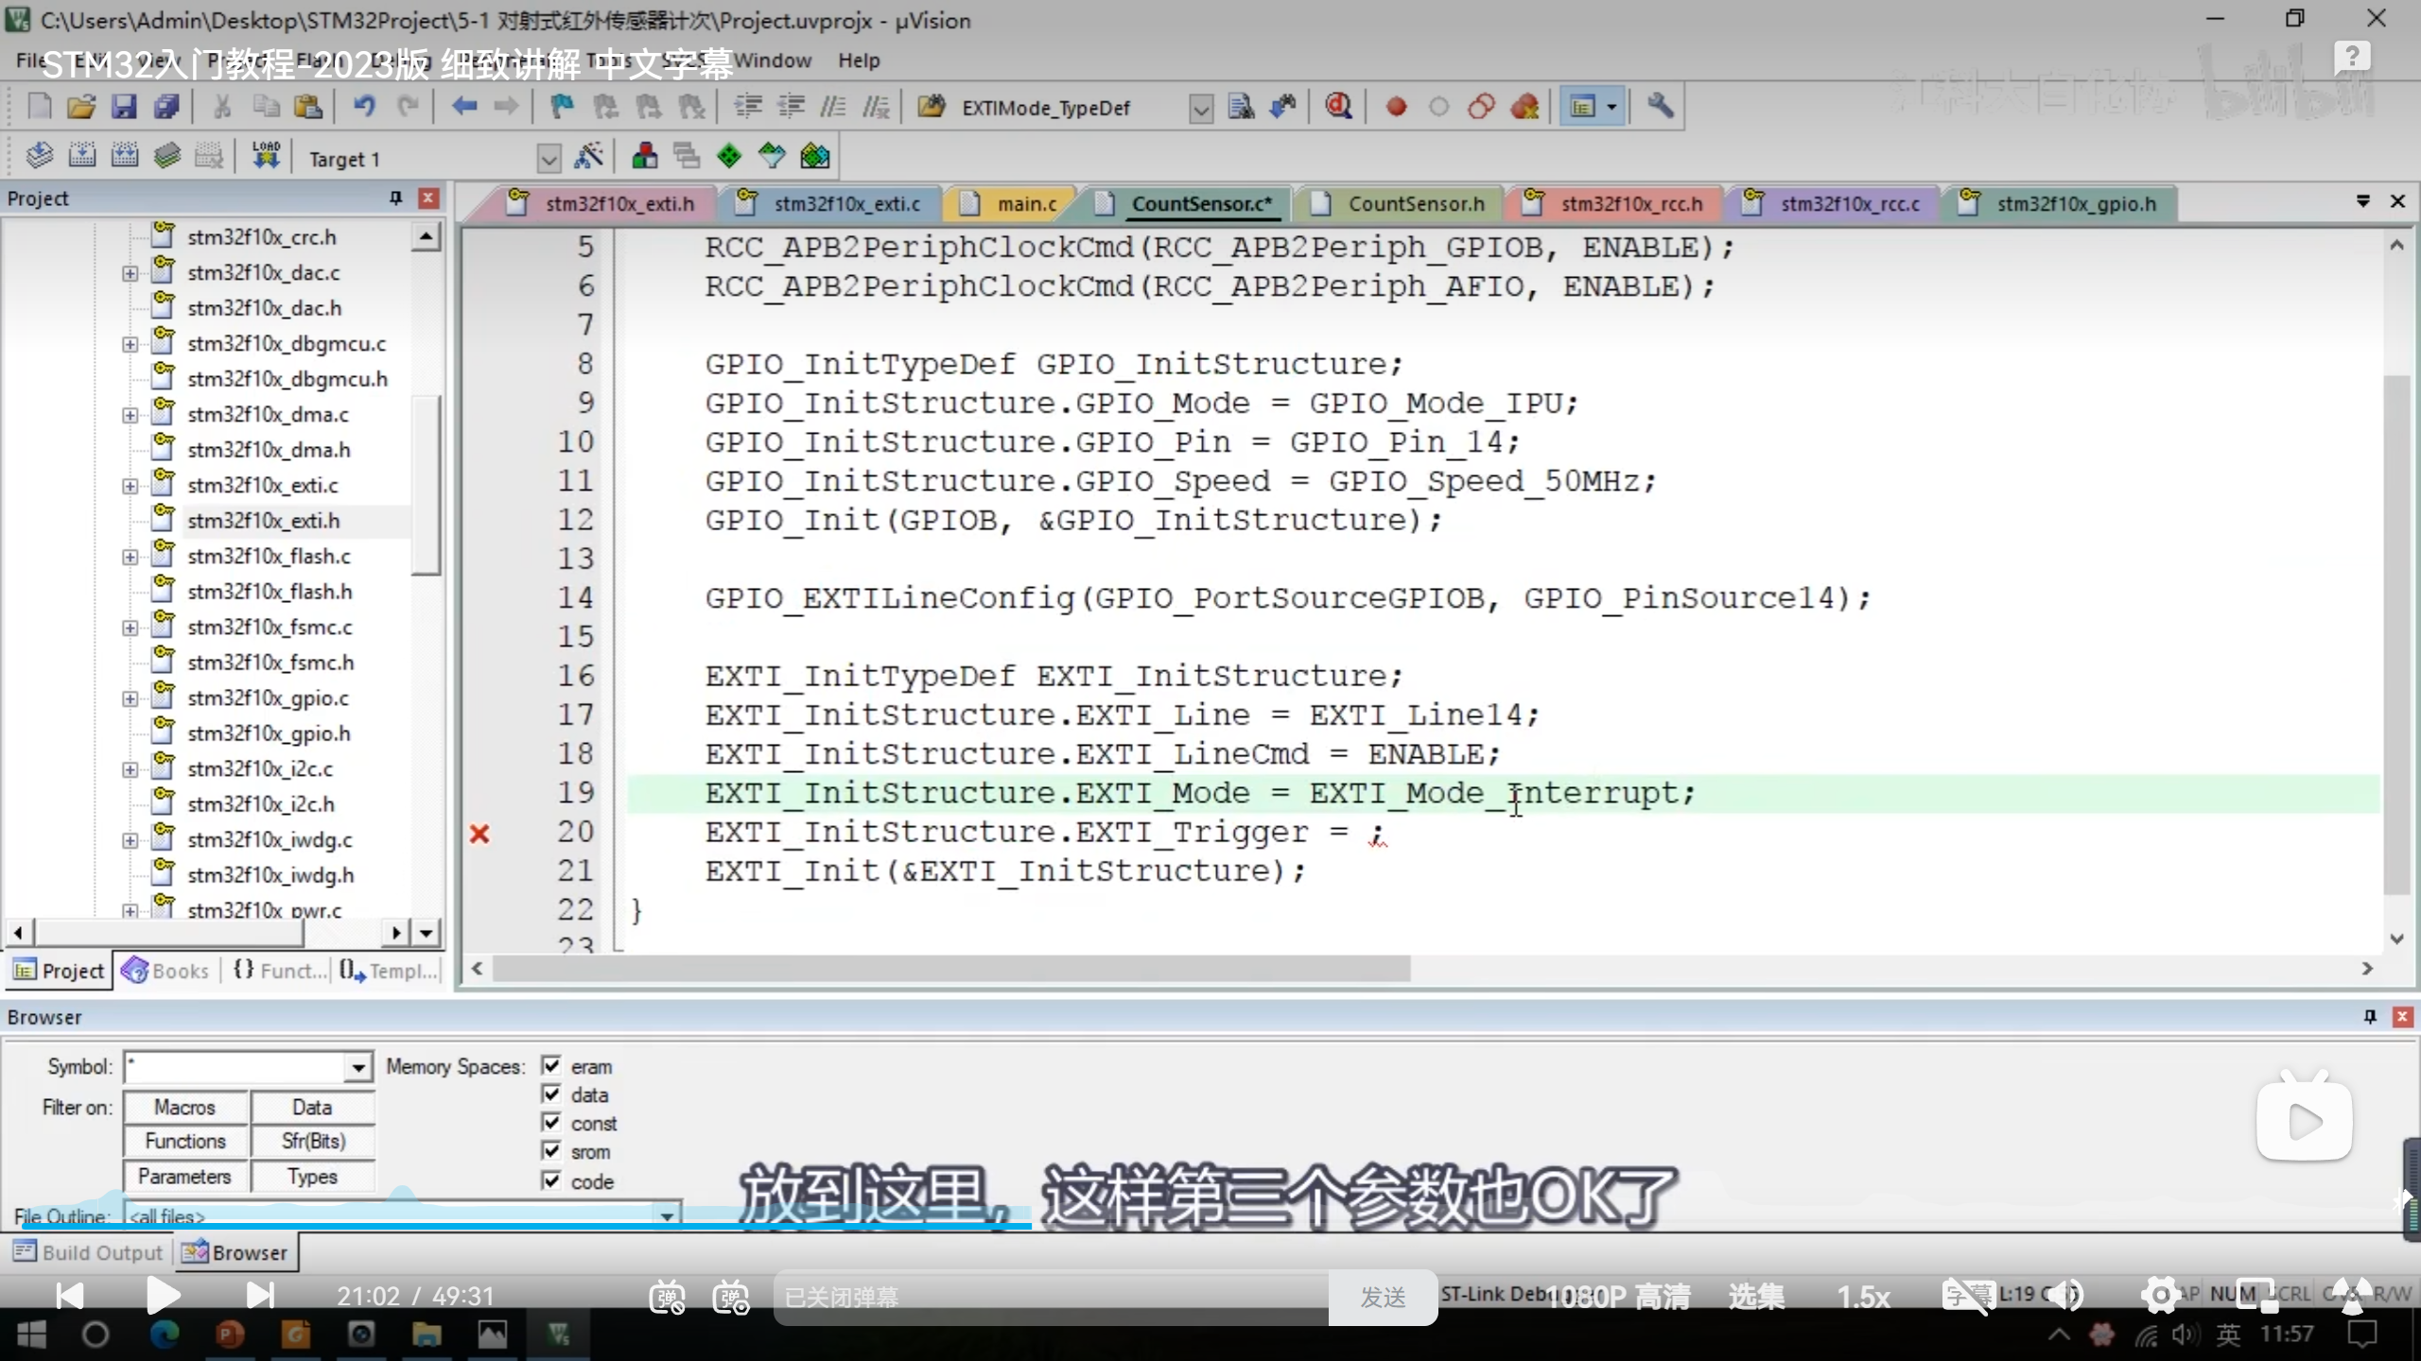This screenshot has height=1361, width=2421.
Task: Open the Help menu
Action: click(858, 60)
